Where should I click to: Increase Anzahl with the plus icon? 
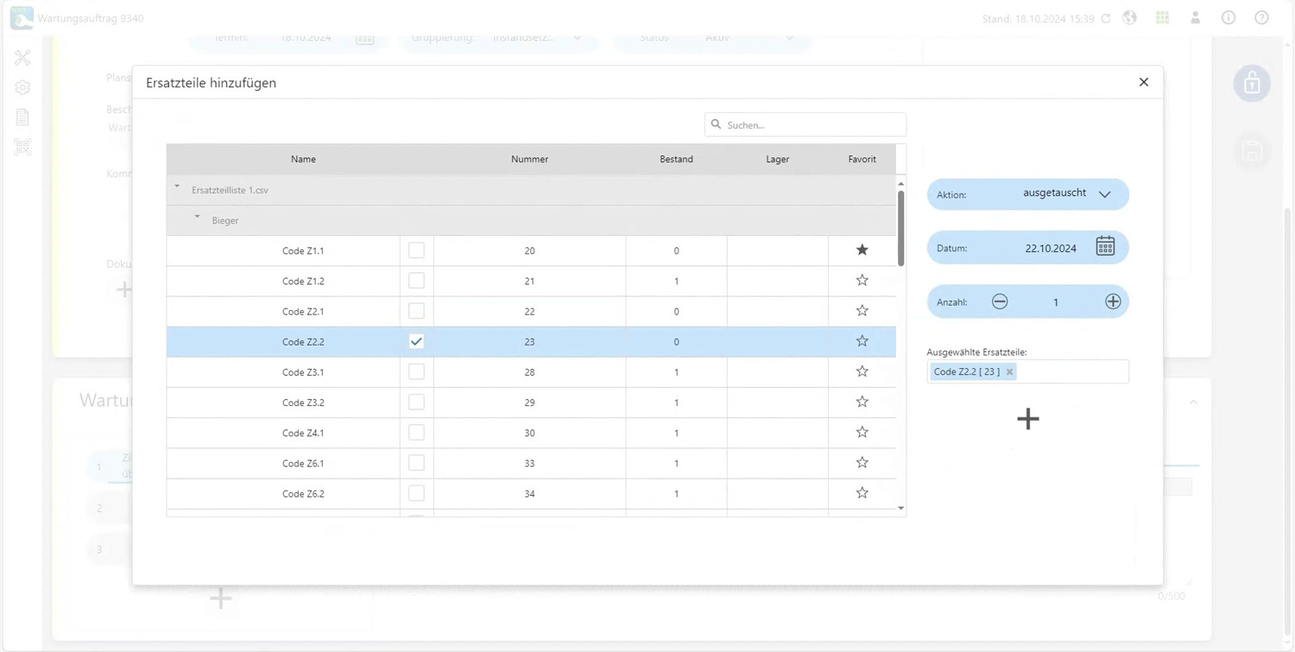pos(1112,301)
